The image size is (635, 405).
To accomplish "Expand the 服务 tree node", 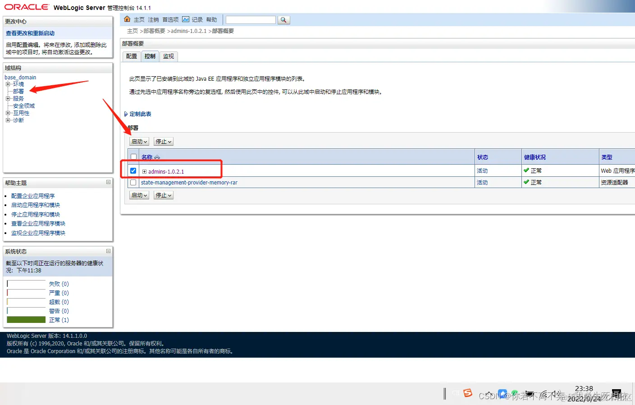I will click(x=8, y=98).
